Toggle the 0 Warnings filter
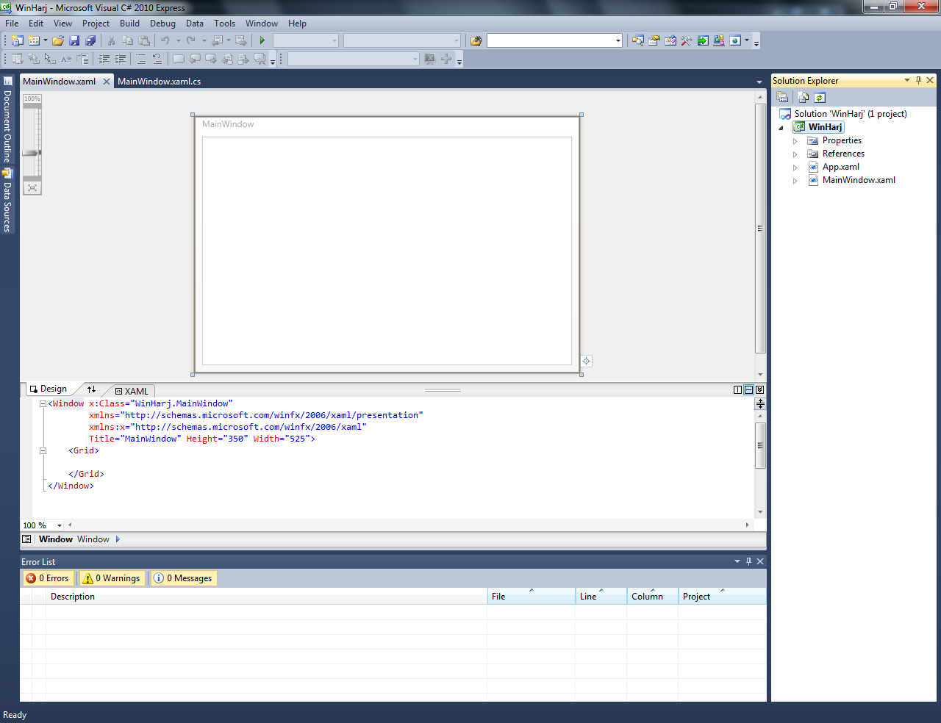This screenshot has height=723, width=941. click(x=111, y=578)
